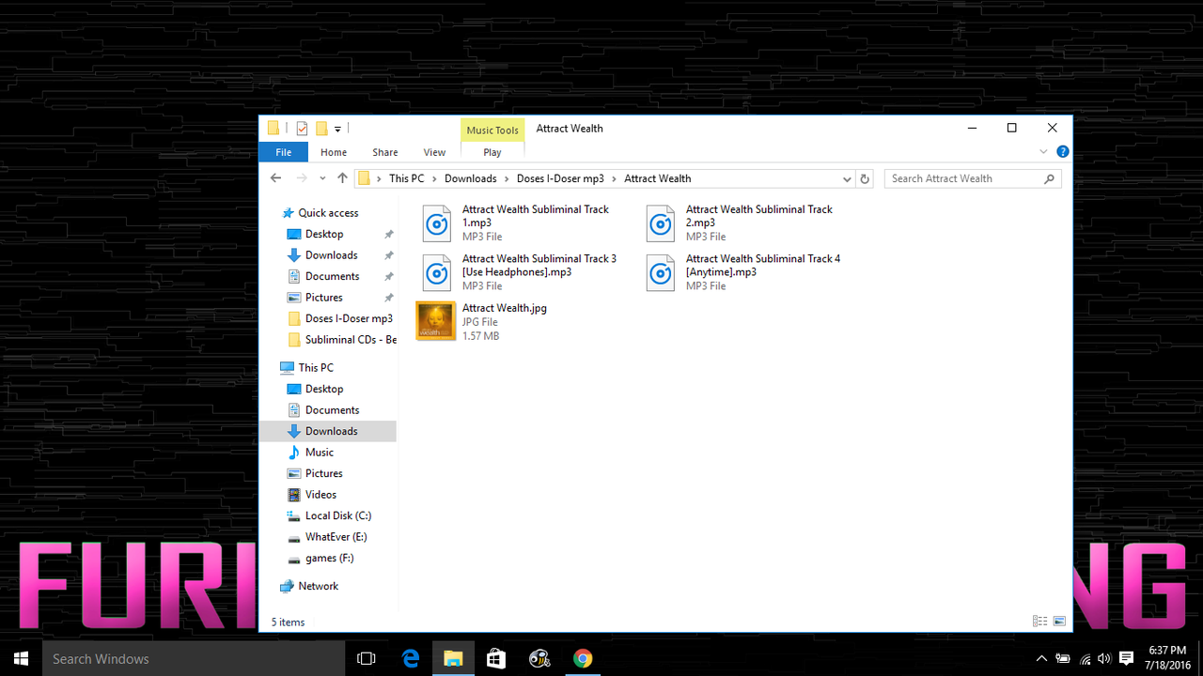The width and height of the screenshot is (1203, 676).
Task: Open WhatEver (E:) drive
Action: (336, 537)
